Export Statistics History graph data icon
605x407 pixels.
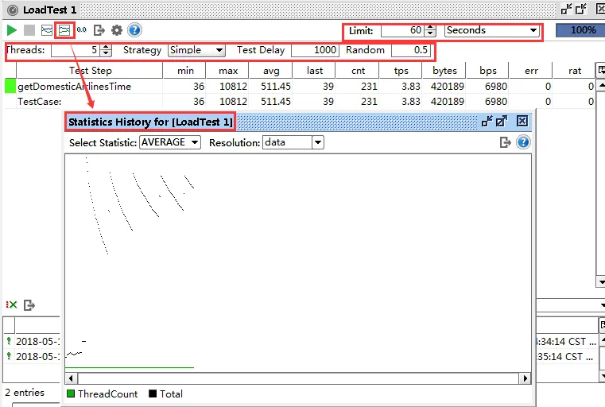pyautogui.click(x=505, y=142)
